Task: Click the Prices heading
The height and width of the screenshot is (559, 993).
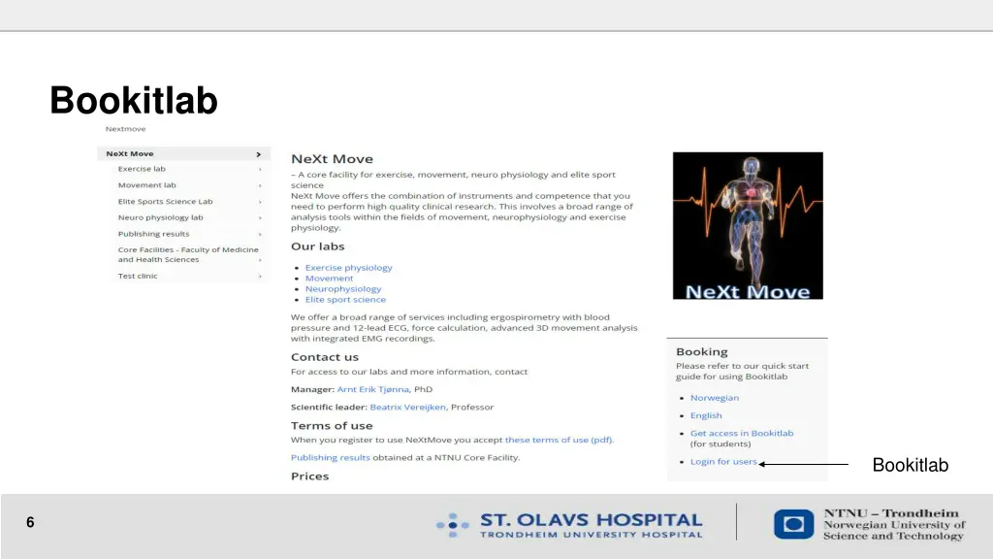Action: click(309, 477)
